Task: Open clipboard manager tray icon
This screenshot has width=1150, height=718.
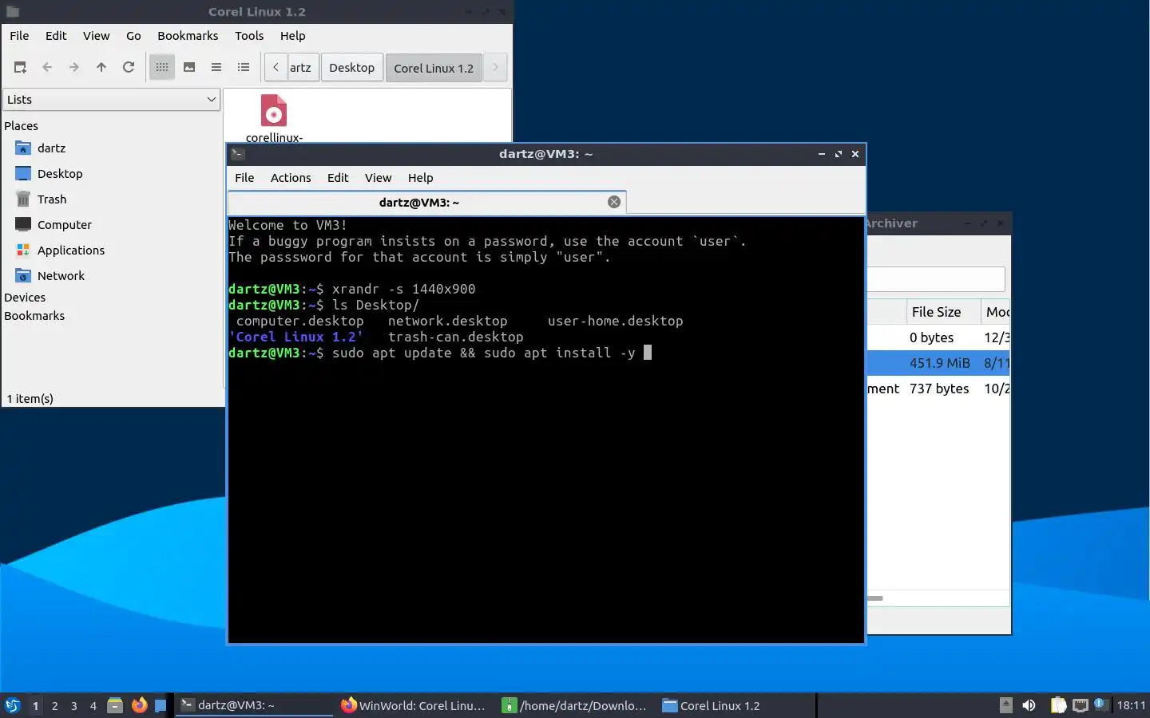Action: click(x=1058, y=705)
